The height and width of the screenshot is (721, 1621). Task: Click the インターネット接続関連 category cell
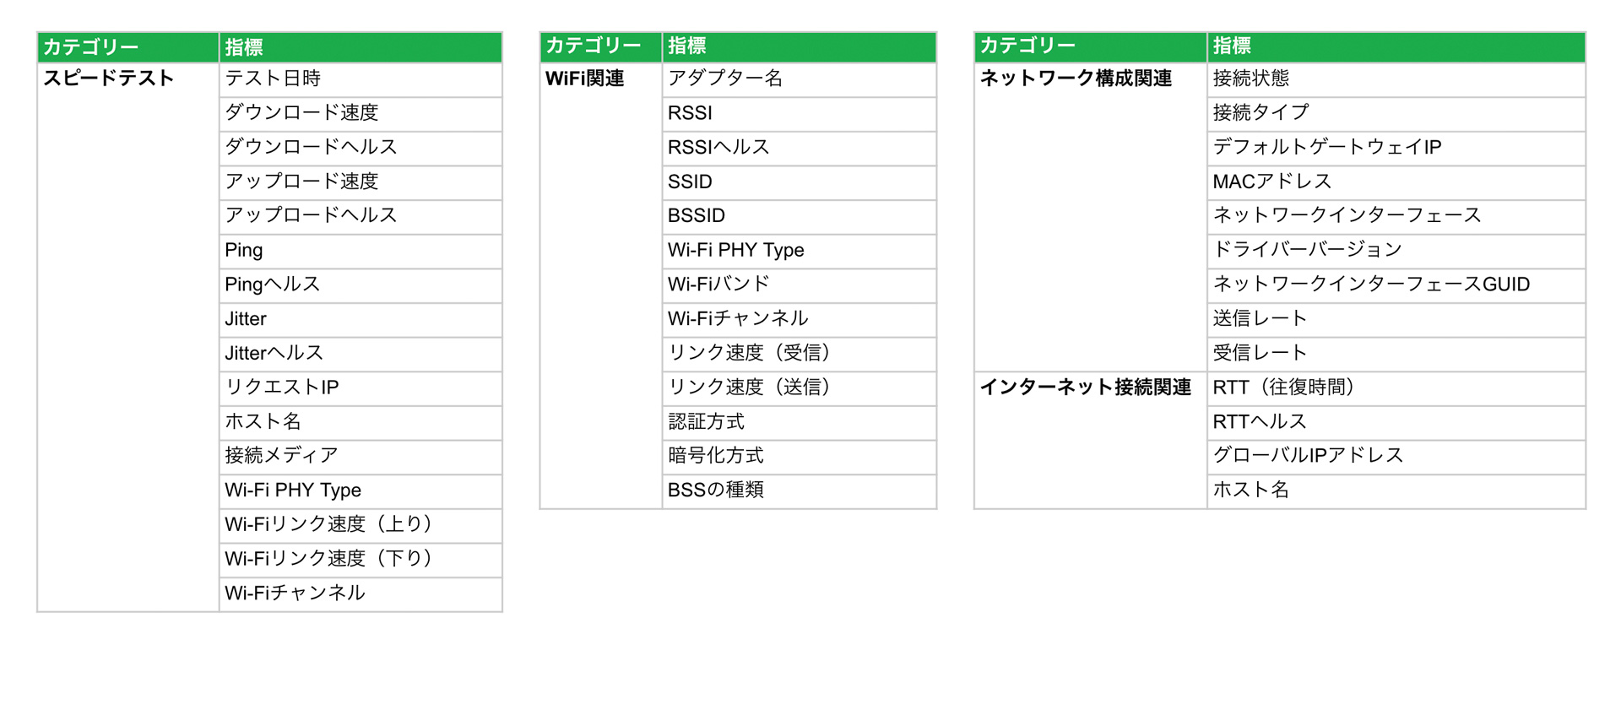[x=1085, y=388]
